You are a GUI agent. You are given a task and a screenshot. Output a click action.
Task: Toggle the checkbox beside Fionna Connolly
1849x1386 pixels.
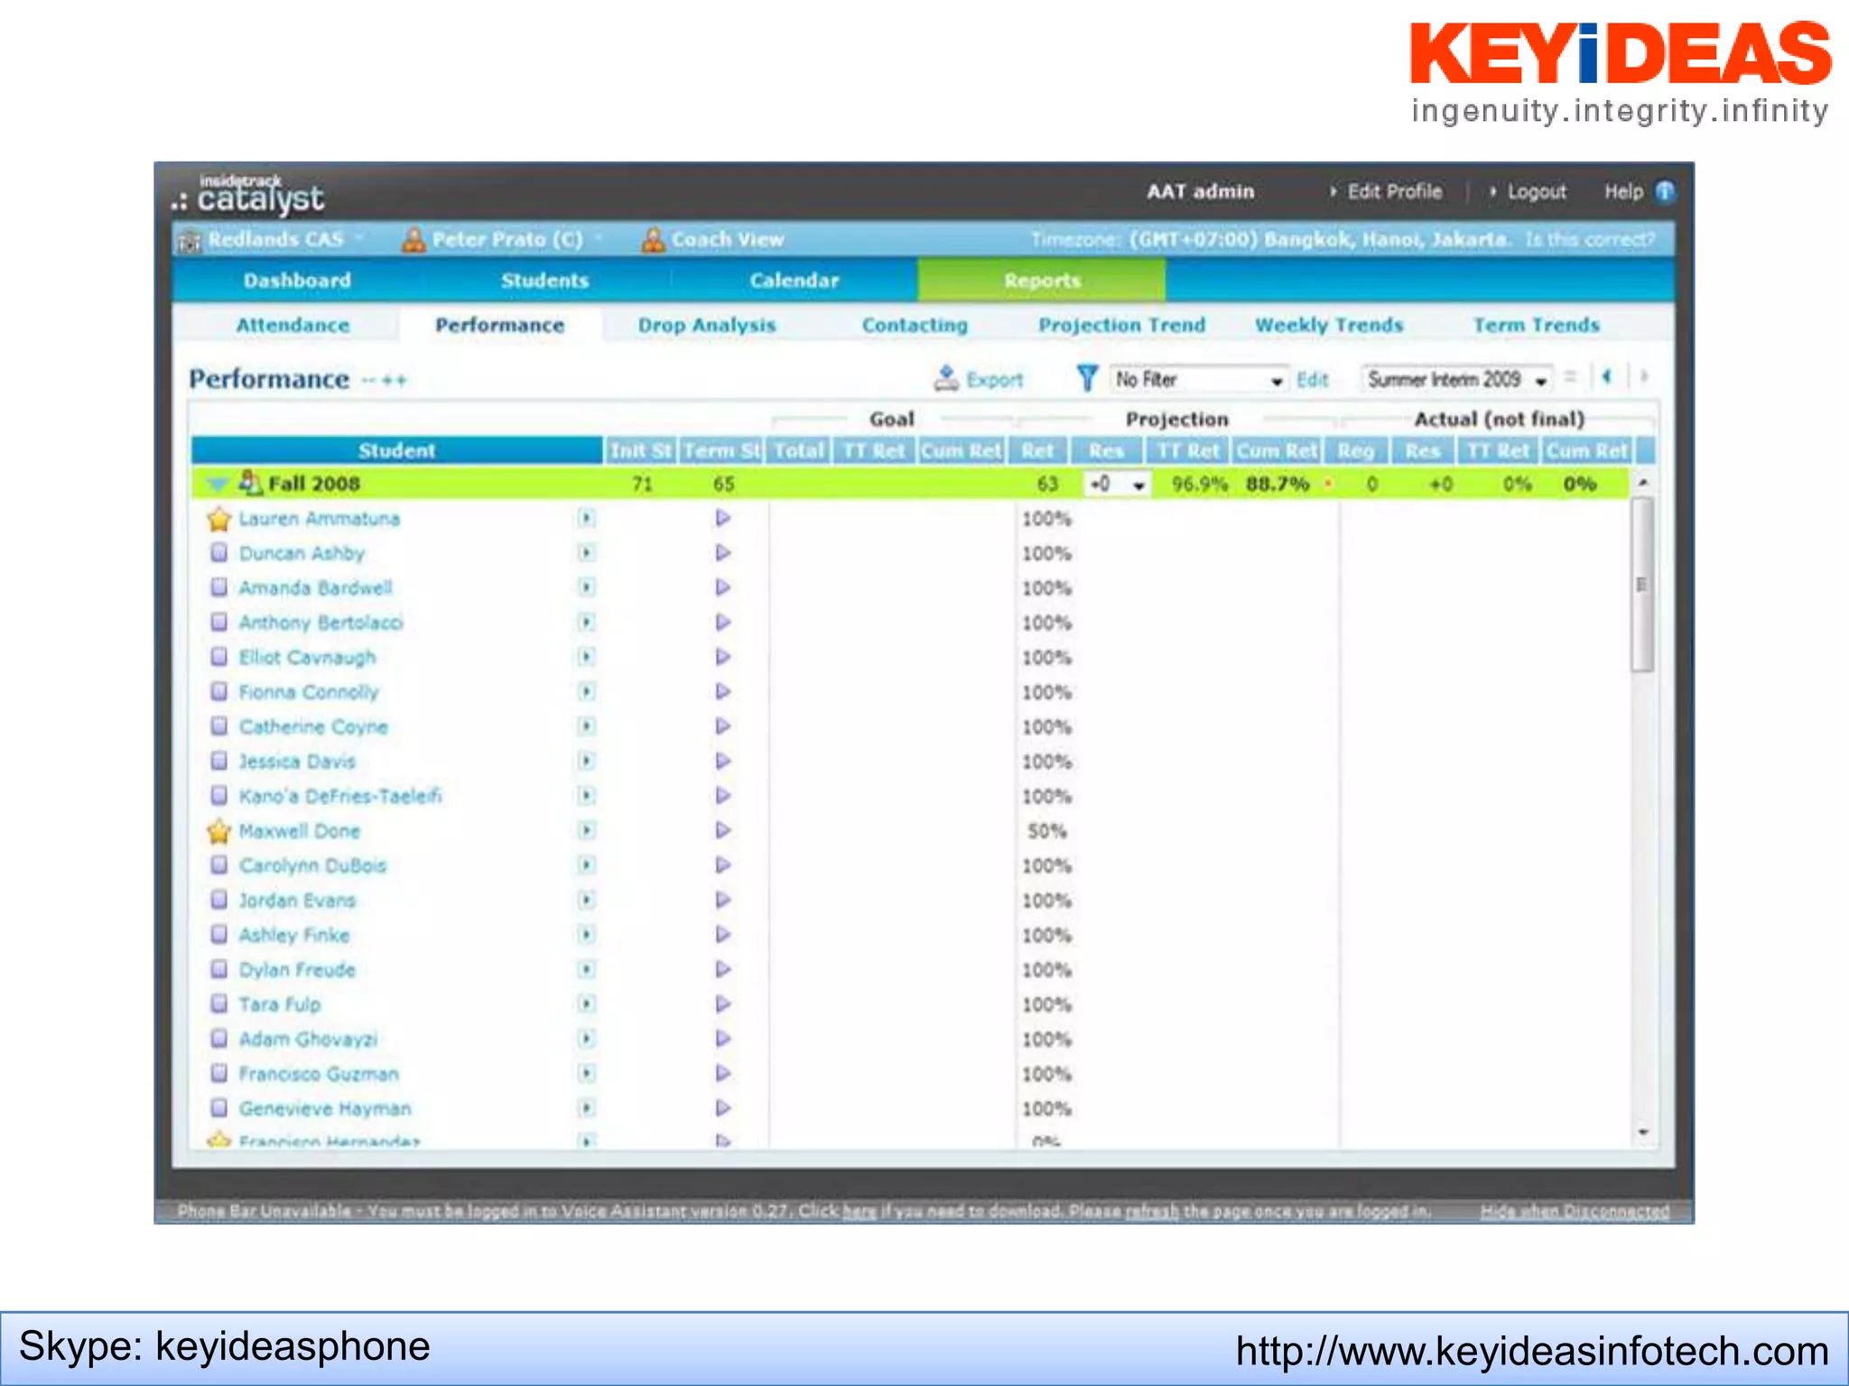click(218, 691)
